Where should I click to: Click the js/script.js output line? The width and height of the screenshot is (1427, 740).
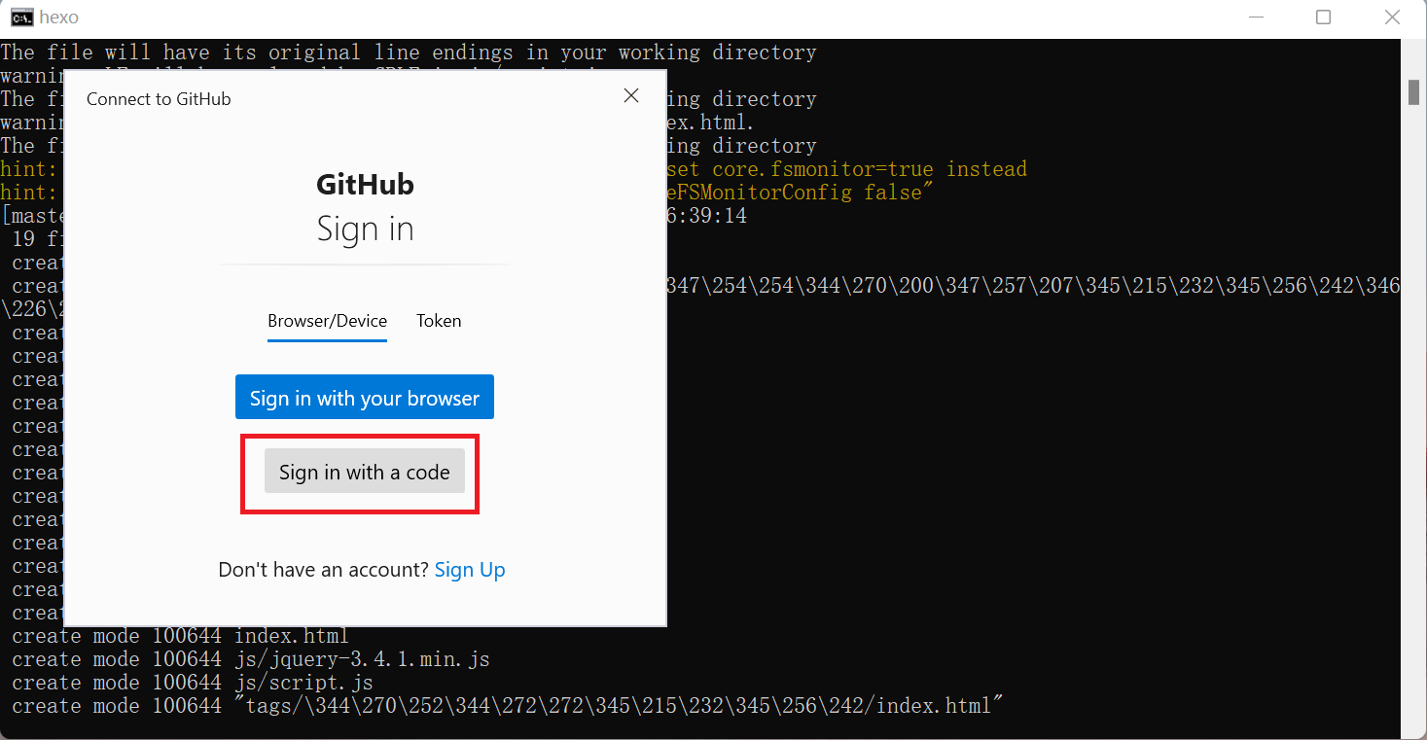(192, 683)
